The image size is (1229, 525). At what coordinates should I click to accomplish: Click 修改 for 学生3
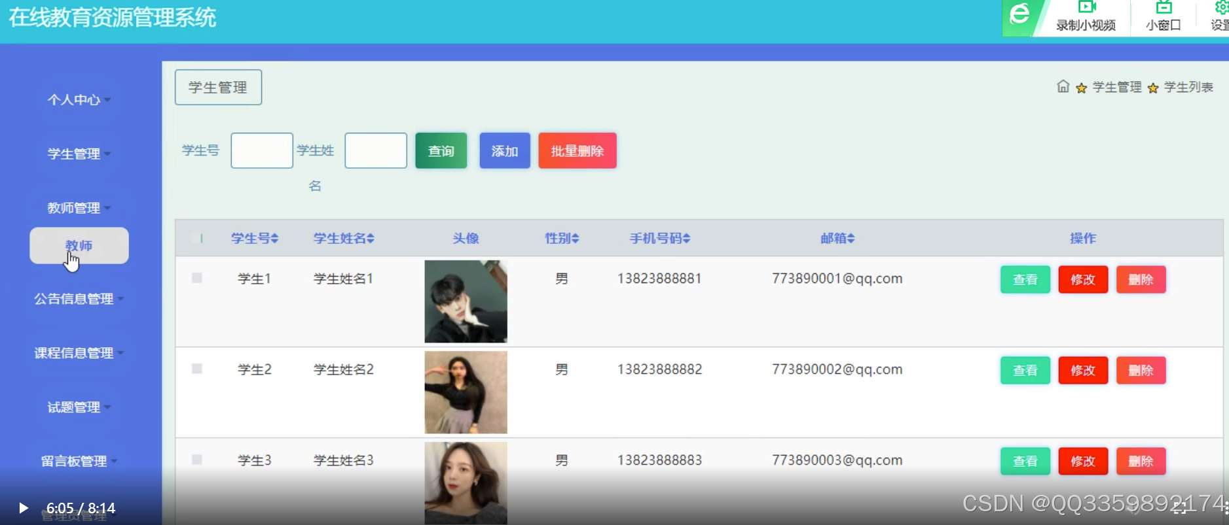1083,462
